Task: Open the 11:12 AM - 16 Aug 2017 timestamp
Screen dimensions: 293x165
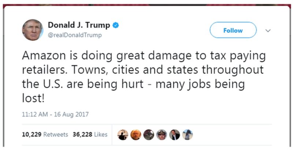Action: point(55,114)
